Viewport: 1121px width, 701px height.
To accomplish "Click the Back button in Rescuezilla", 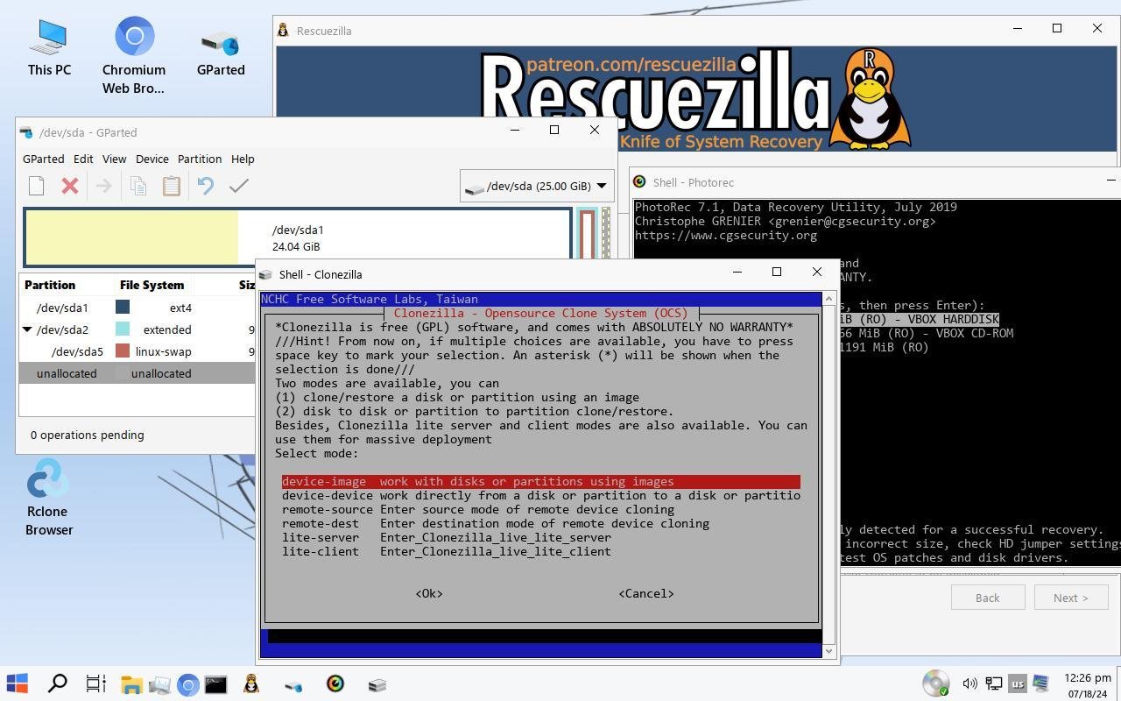I will point(987,598).
